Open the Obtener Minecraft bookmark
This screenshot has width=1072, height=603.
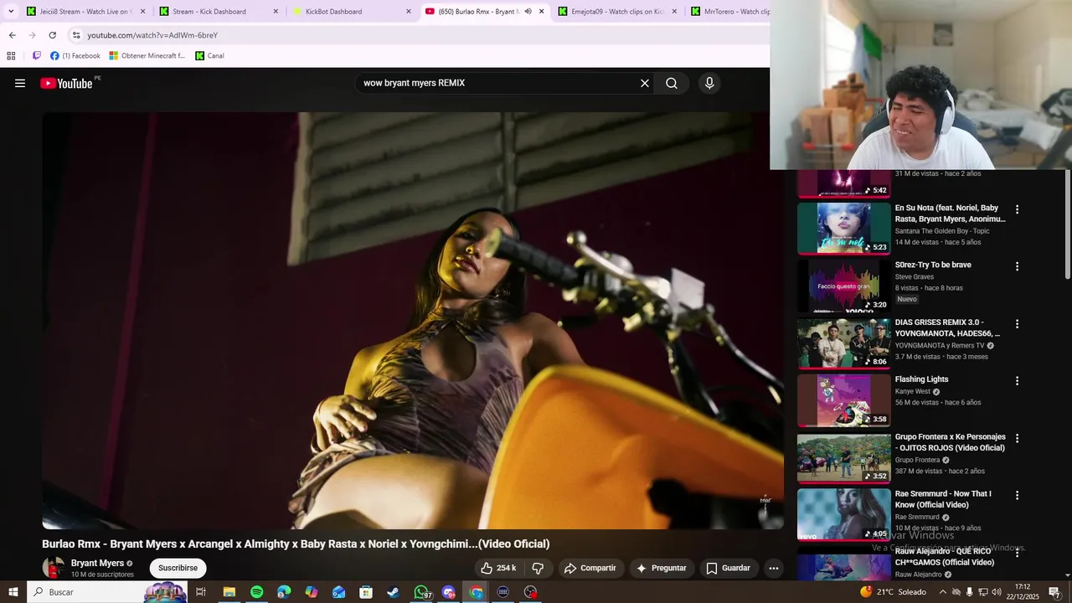click(147, 56)
